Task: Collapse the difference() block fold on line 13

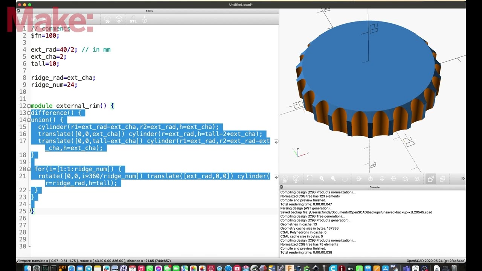Action: [x=29, y=113]
